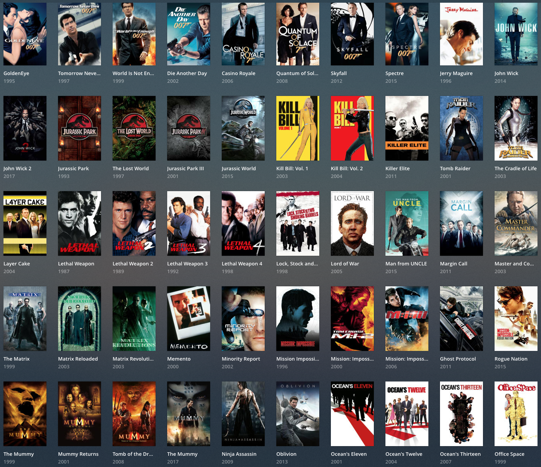Click the 'Ocean's Thirteen' title text

pos(460,454)
